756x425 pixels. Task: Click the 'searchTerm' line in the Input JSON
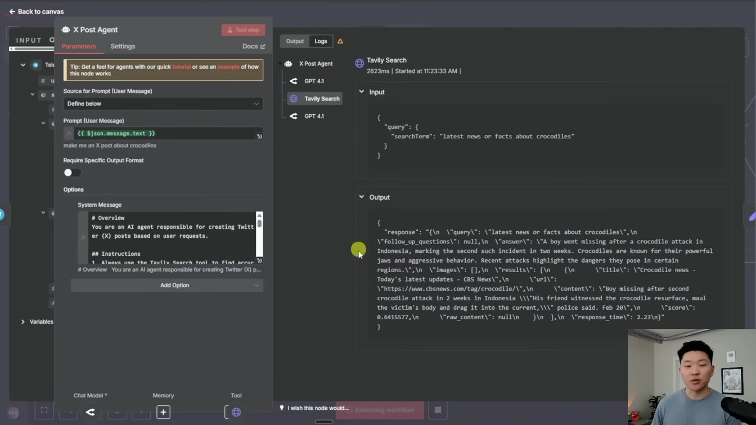click(x=483, y=136)
